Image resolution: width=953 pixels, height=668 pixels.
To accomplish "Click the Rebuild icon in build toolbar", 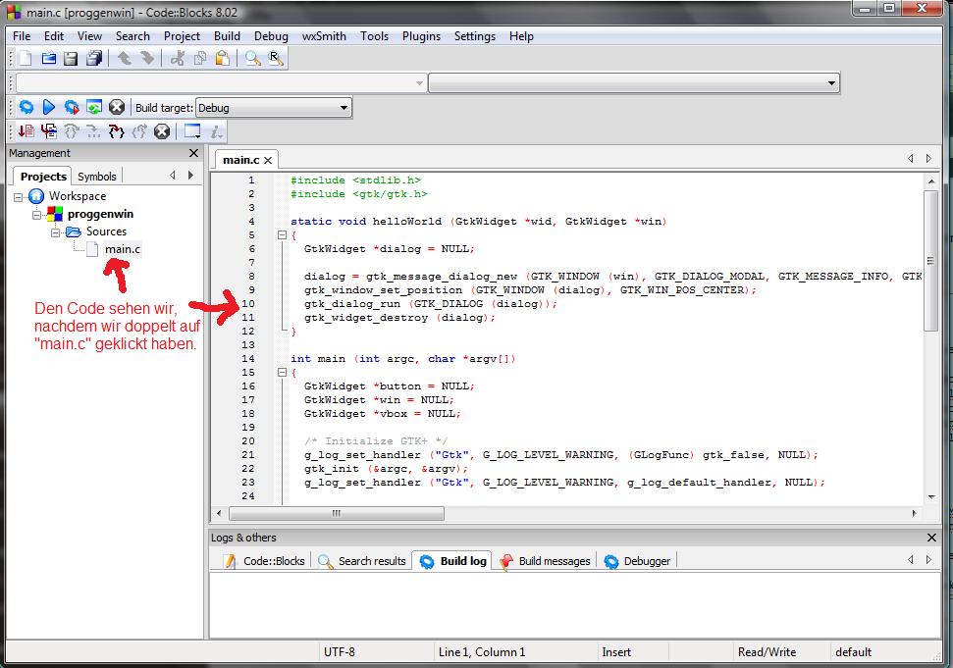I will point(94,108).
